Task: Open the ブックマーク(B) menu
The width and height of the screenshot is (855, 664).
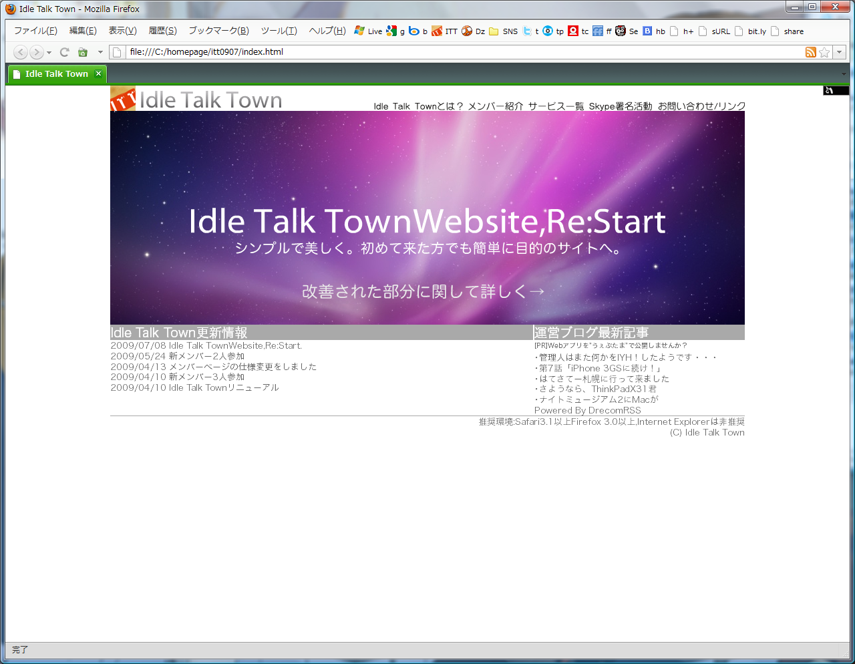Action: [x=218, y=31]
